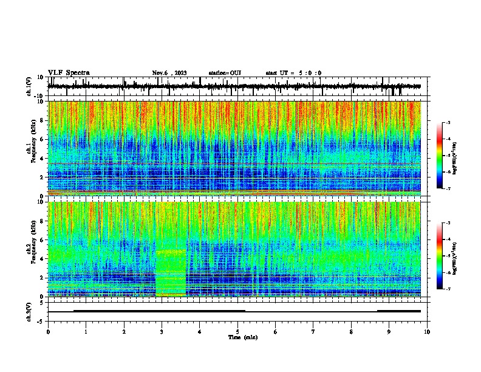481x372 pixels.
Task: Click the green noise block in ch.2 near minute 3
Action: [171, 272]
